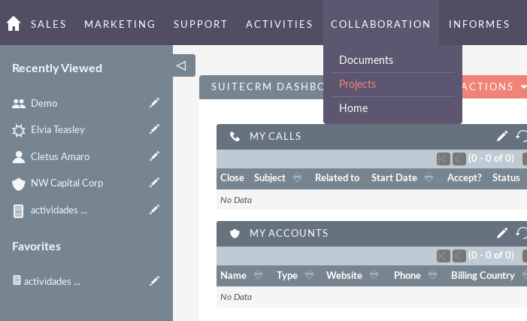This screenshot has width=527, height=321.
Task: Edit the My Accounts dashlet pencil icon
Action: coord(502,233)
